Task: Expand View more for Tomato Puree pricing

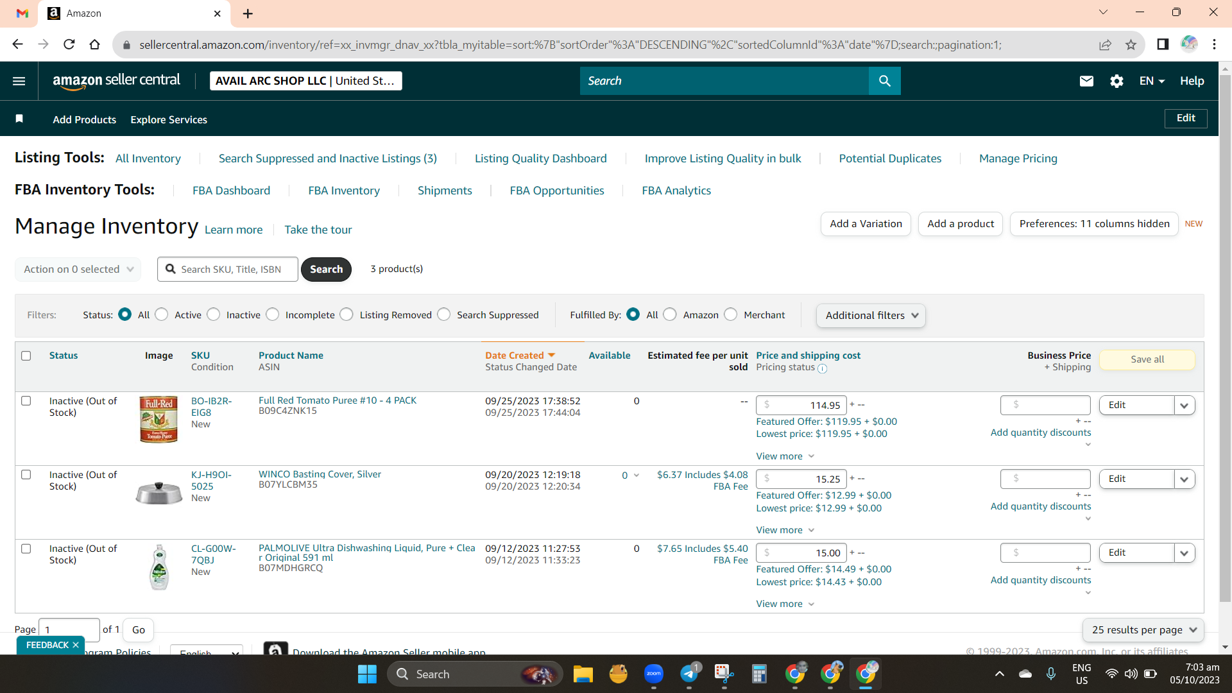Action: point(785,456)
